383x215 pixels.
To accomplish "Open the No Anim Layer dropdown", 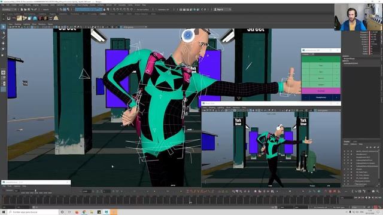I will (x=340, y=207).
